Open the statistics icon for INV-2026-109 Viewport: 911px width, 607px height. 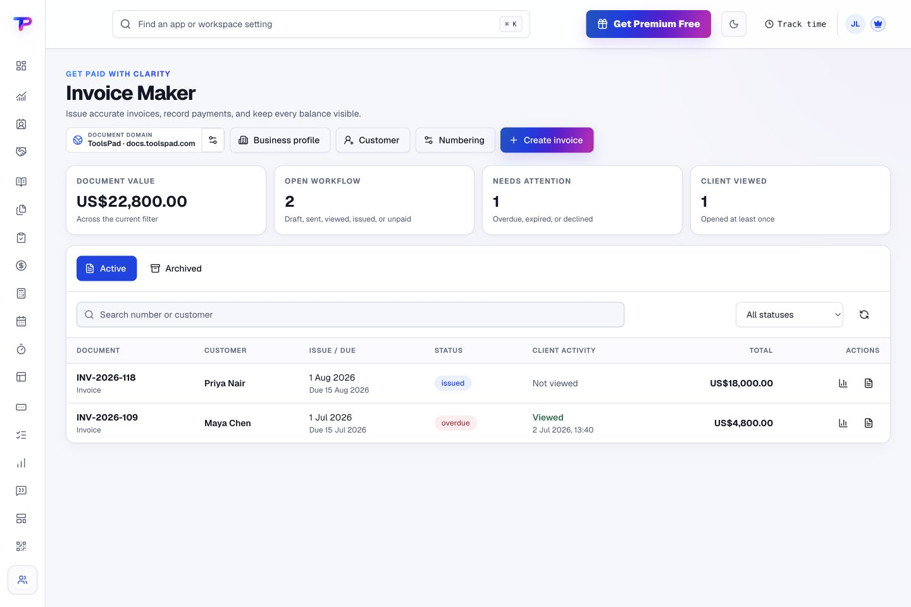coord(843,423)
